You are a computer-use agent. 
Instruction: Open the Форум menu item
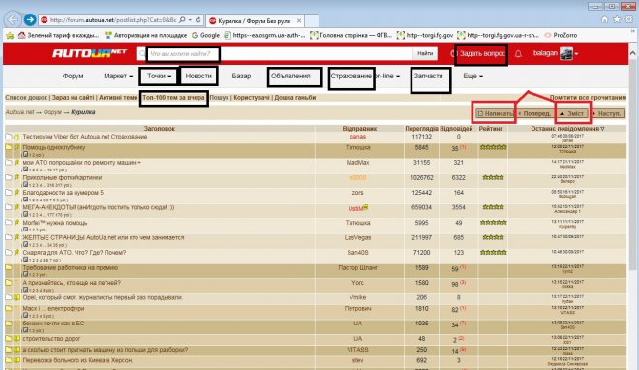pyautogui.click(x=74, y=77)
